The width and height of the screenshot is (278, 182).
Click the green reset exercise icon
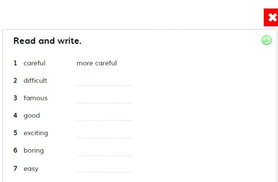click(x=266, y=40)
